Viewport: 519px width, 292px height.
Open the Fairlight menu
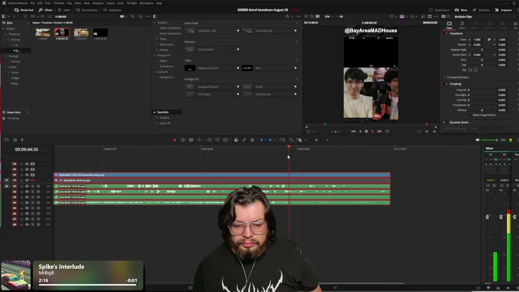[x=132, y=3]
